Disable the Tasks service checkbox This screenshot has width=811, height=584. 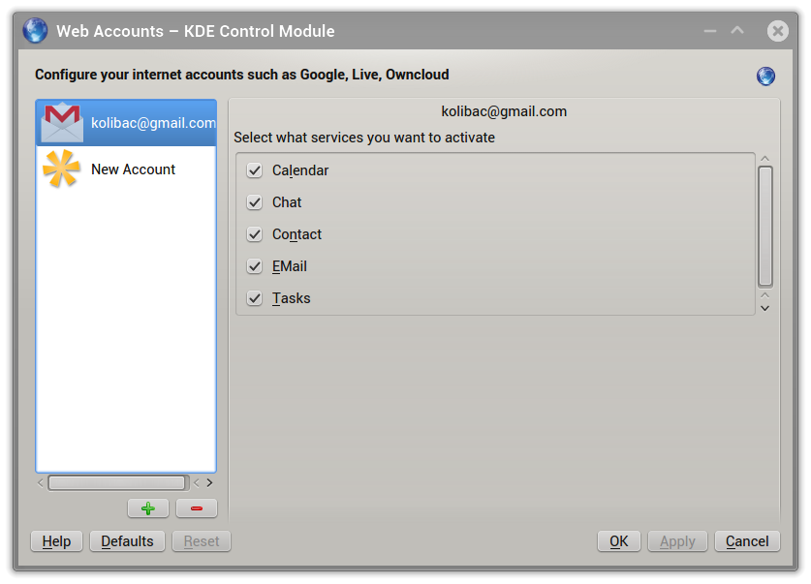coord(255,298)
